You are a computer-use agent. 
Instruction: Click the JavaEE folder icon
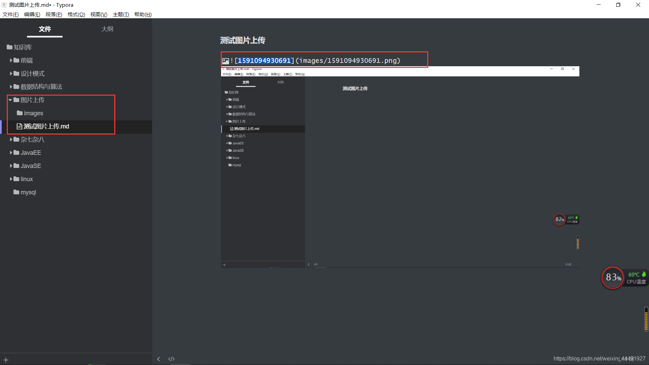click(x=16, y=152)
